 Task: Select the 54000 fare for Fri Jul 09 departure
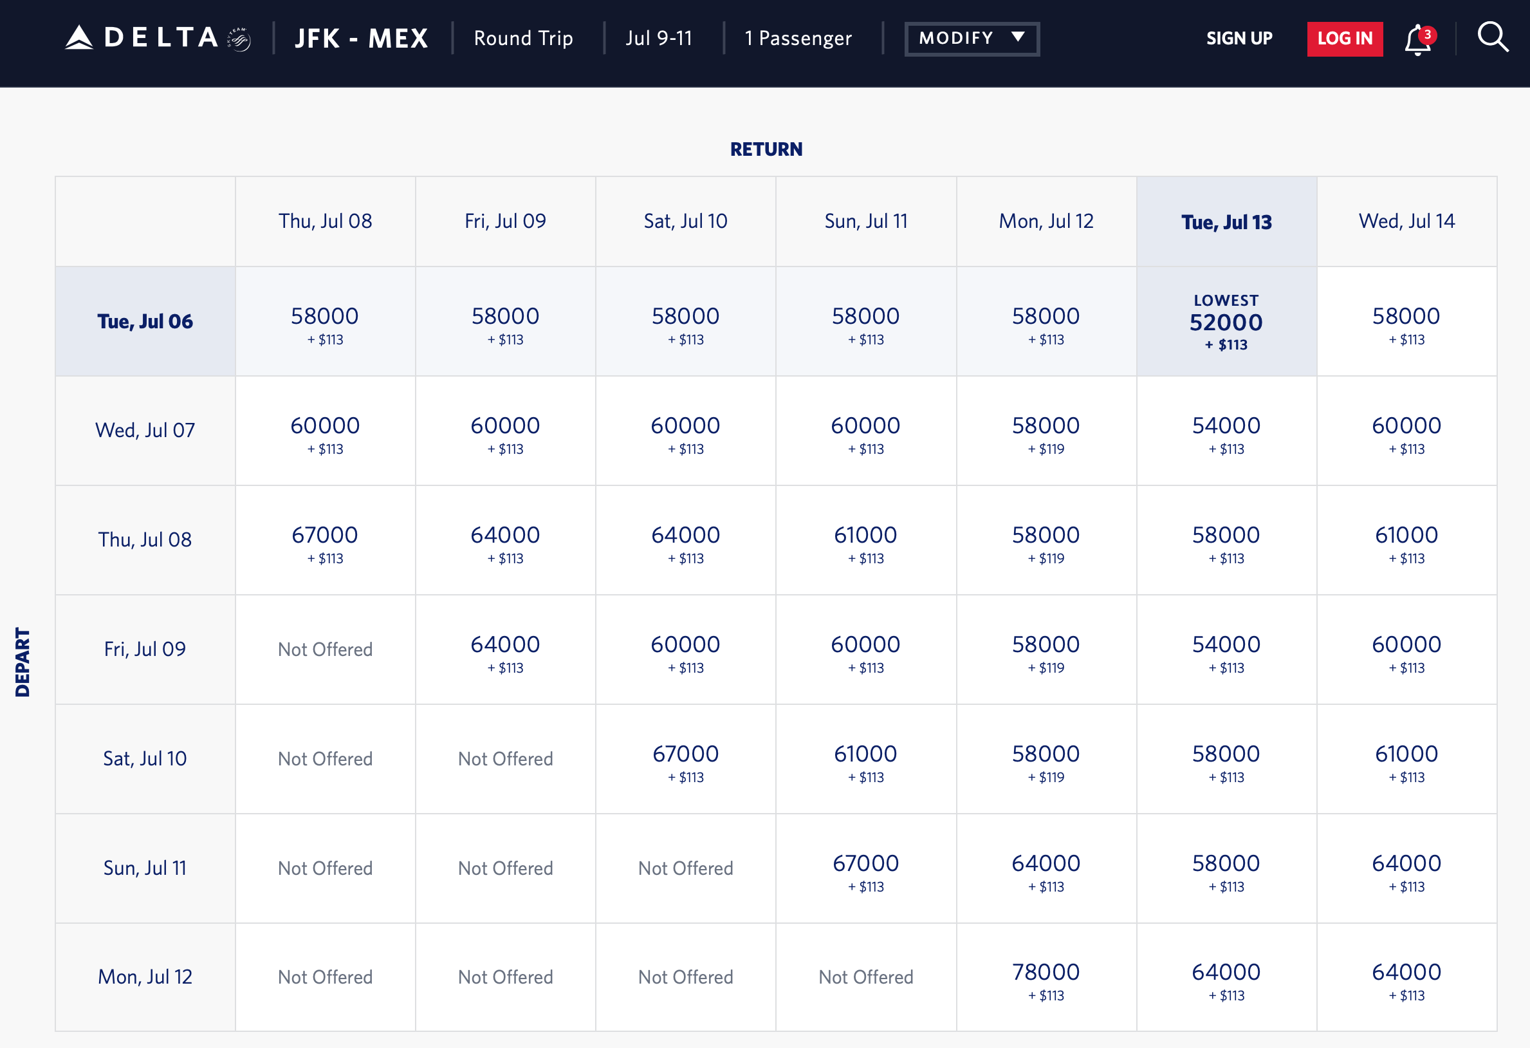1226,651
